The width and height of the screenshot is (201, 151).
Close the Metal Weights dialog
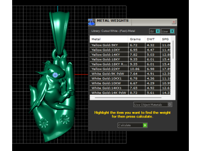[x=174, y=22]
